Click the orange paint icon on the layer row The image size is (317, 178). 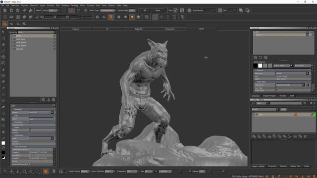pyautogui.click(x=296, y=114)
